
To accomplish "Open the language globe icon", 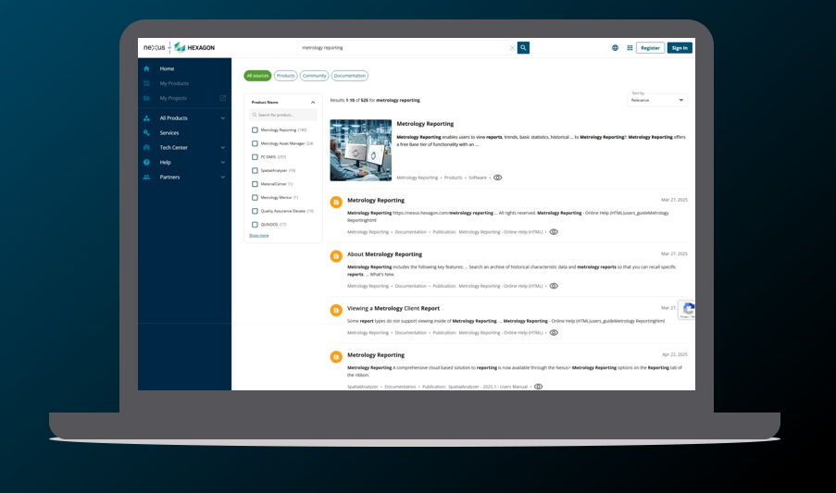I will 615,48.
